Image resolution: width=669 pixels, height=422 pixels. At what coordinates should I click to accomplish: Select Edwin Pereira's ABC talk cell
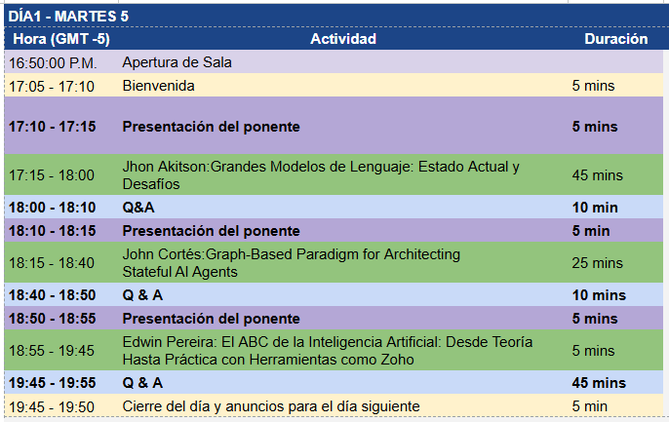[343, 351]
